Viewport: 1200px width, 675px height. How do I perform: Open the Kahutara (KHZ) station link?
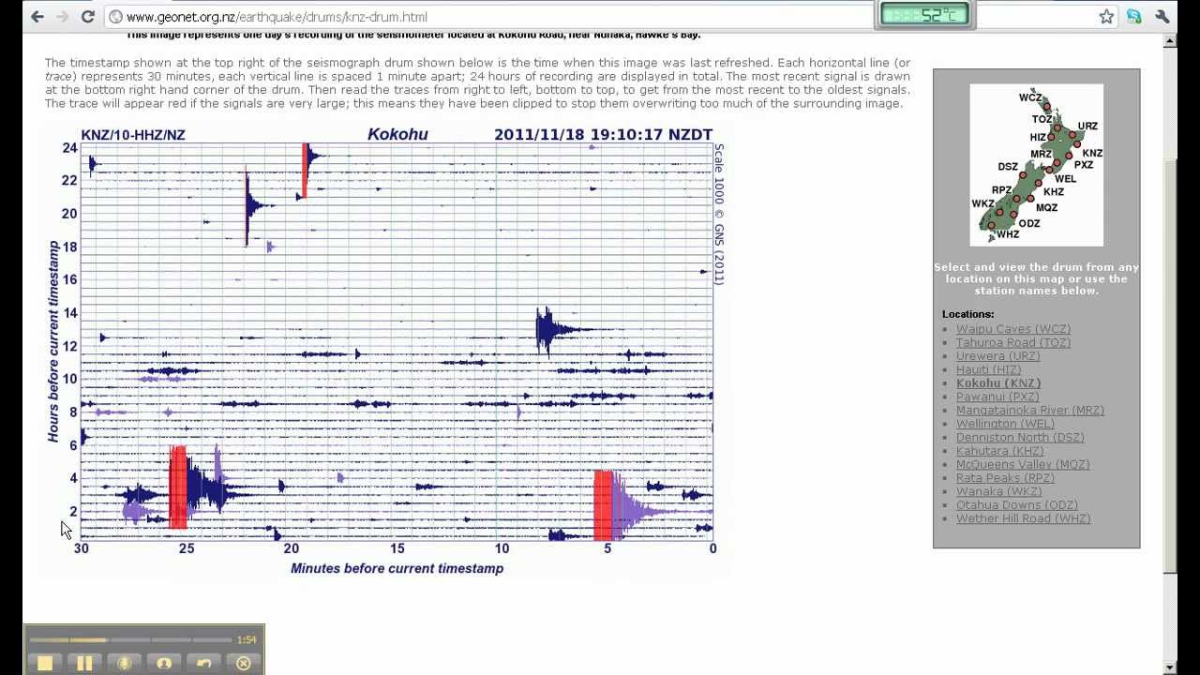point(999,451)
